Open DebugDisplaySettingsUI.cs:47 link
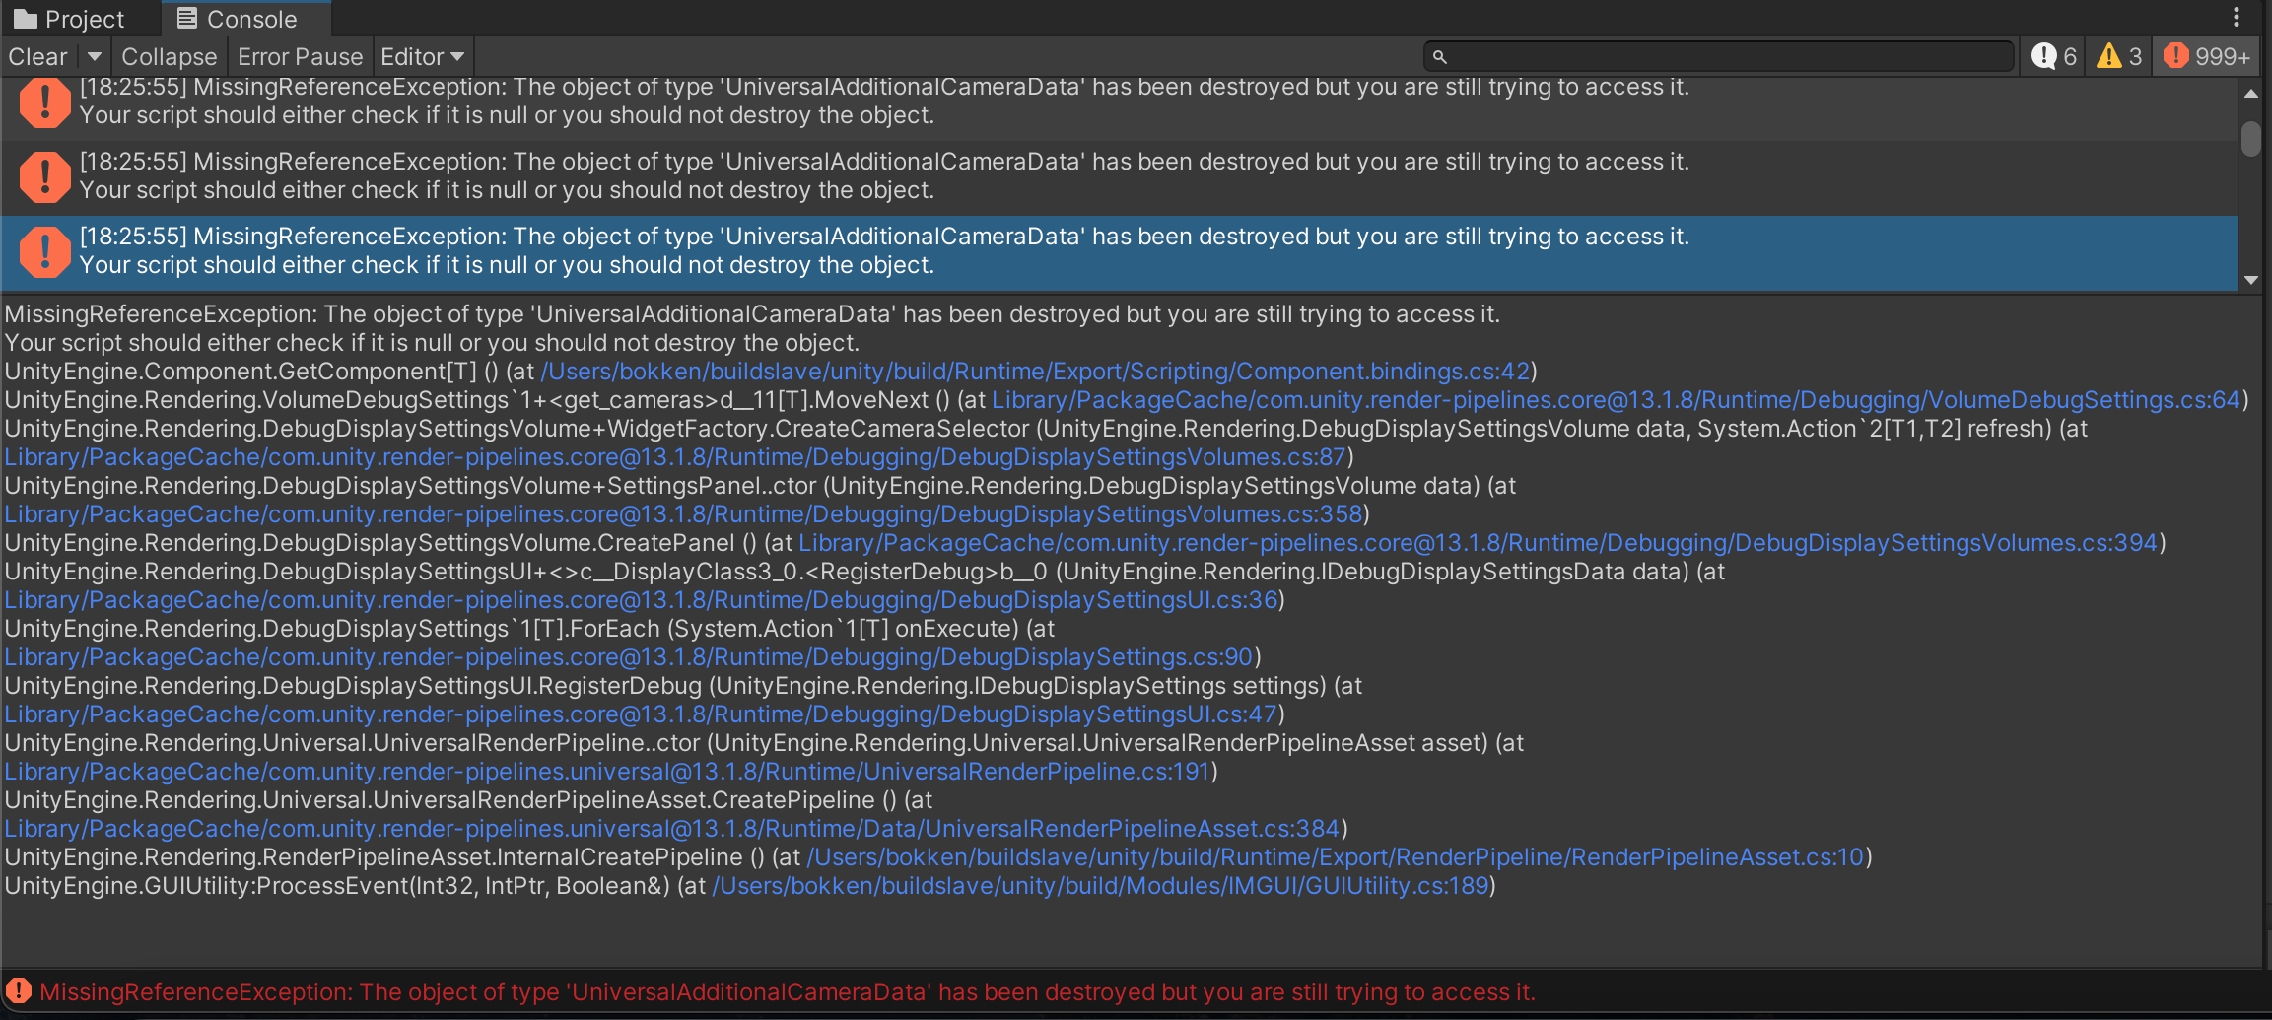The image size is (2272, 1020). point(641,714)
